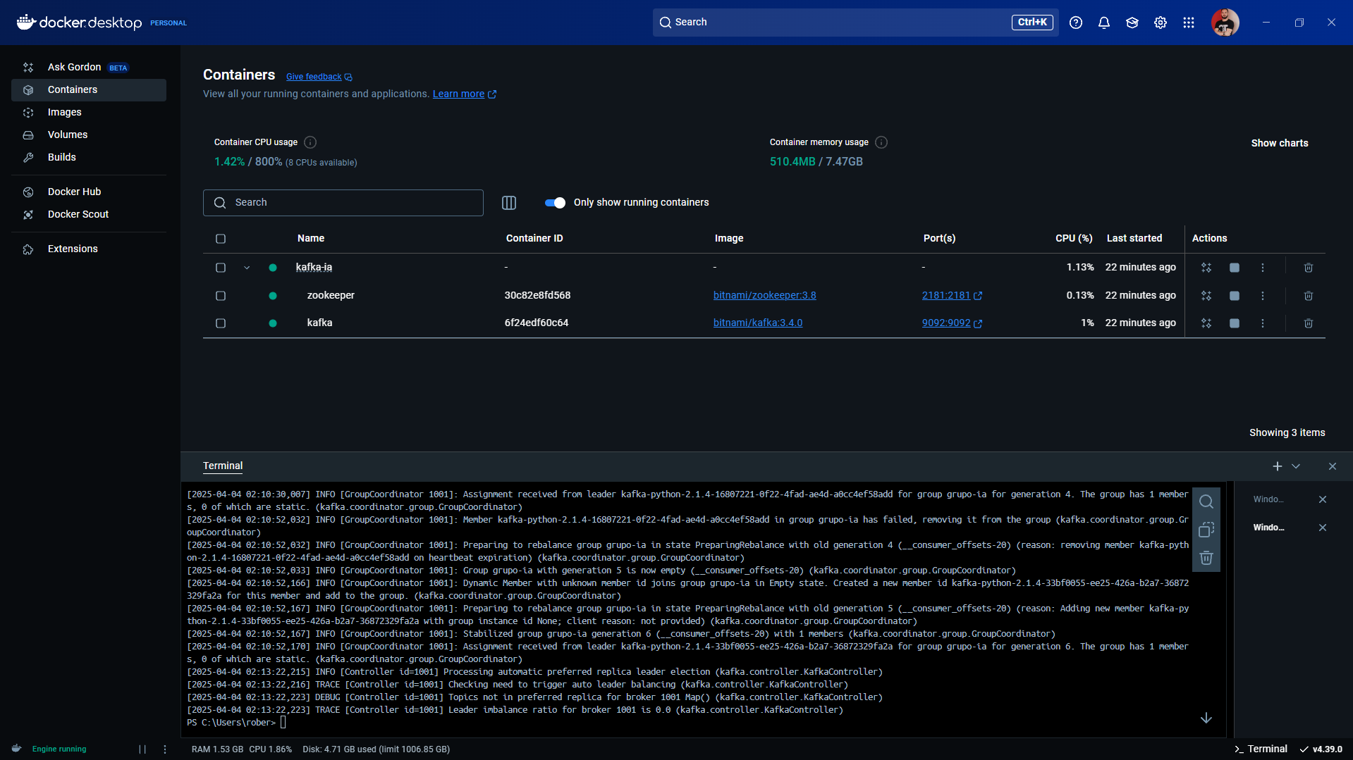1353x760 pixels.
Task: Open port 9092:9092 link
Action: (952, 323)
